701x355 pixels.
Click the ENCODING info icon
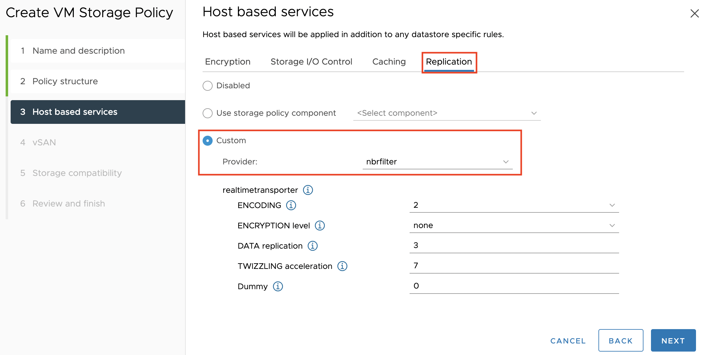(291, 205)
